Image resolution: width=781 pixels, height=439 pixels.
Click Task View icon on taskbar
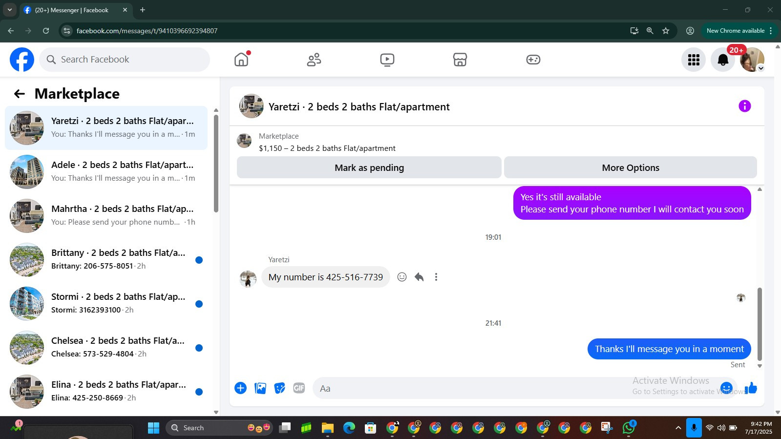(x=285, y=428)
